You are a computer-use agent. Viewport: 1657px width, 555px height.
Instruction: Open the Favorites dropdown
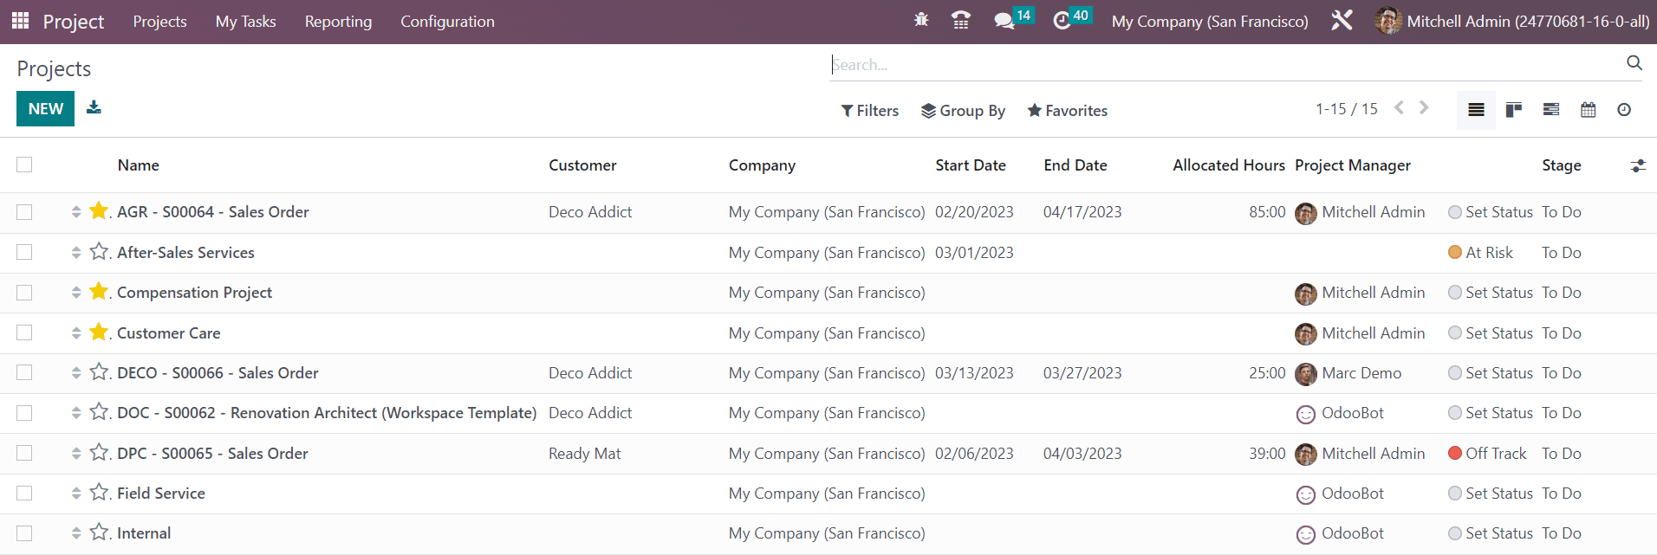coord(1067,111)
